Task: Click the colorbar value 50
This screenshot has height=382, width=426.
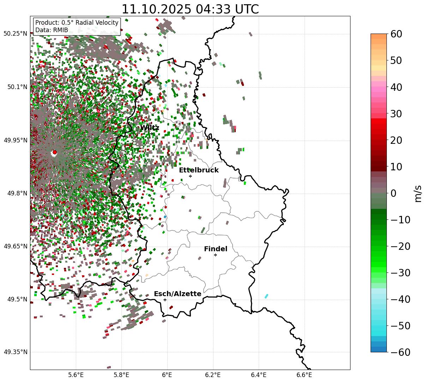Action: tap(396, 60)
